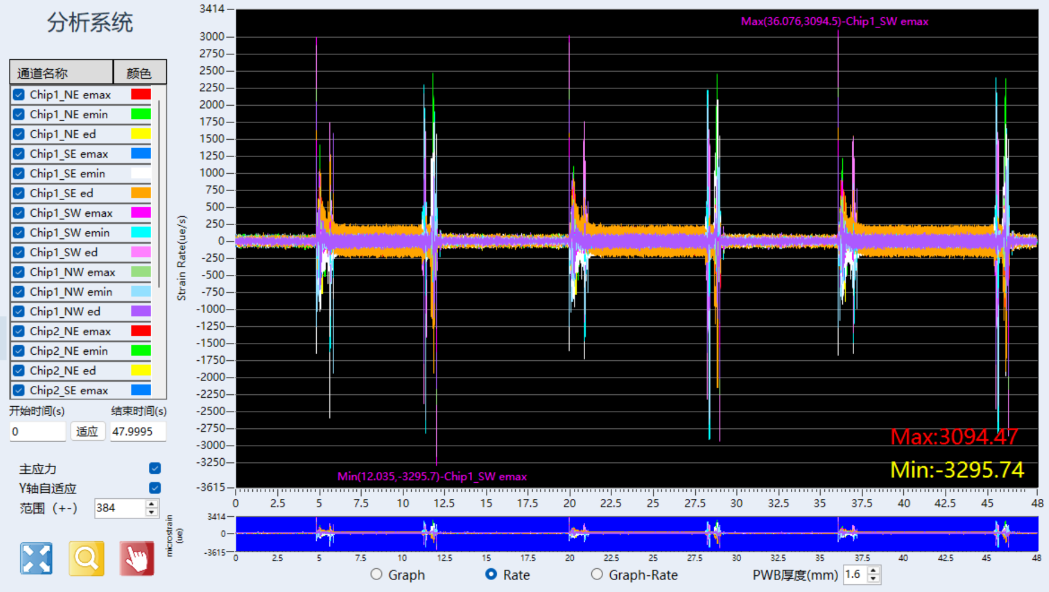
Task: Click the red color swatch for Chip1_NE emax
Action: pyautogui.click(x=141, y=94)
